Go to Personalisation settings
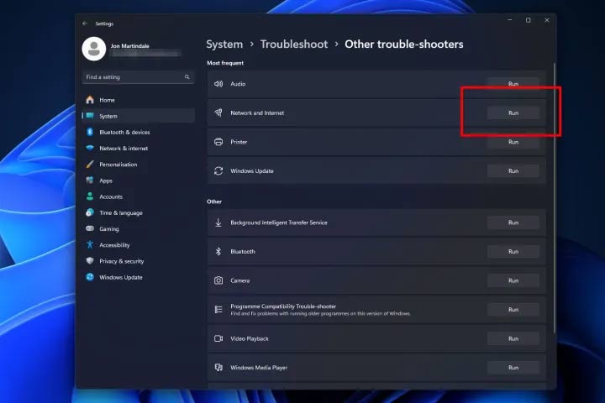 [x=138, y=165]
